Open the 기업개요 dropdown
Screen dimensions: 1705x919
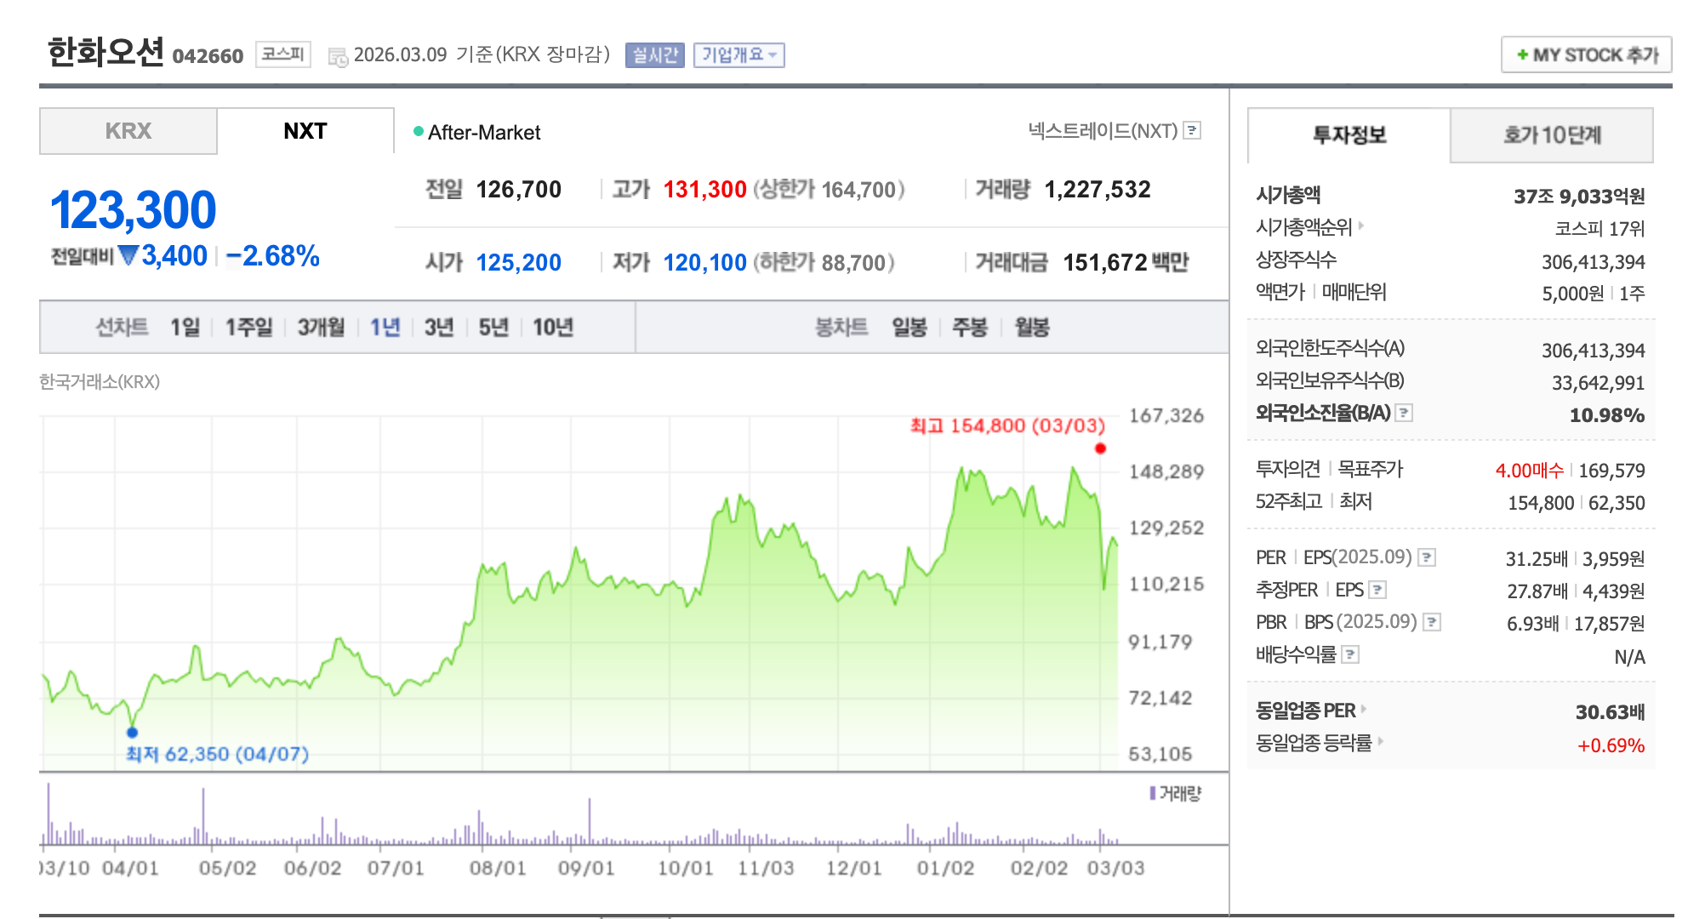(738, 55)
